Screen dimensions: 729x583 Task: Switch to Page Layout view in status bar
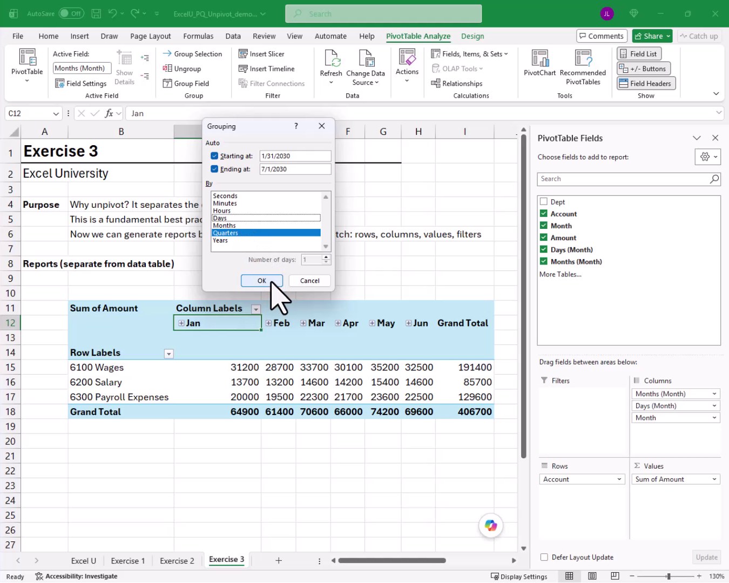592,576
